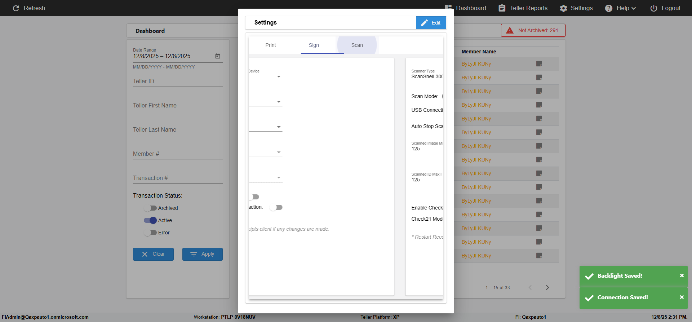The width and height of the screenshot is (692, 322).
Task: Click the '1 – 15 of 33' pagination text
Action: click(x=497, y=288)
